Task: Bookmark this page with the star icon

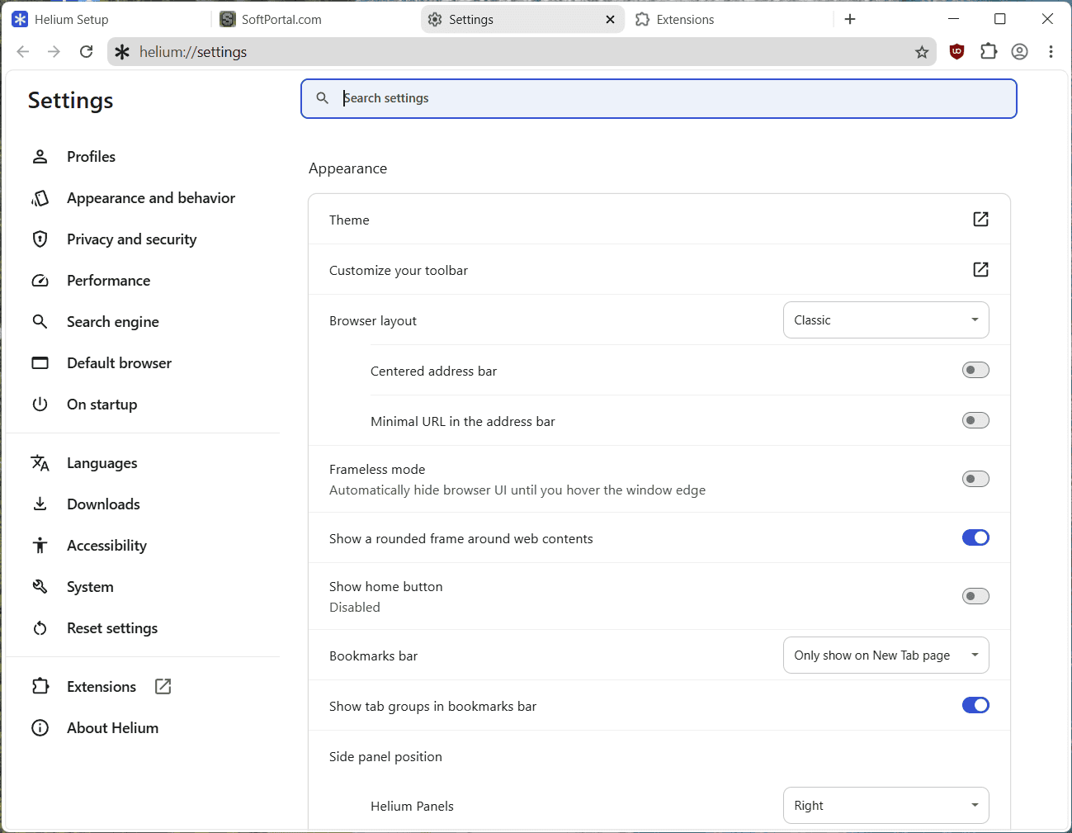Action: click(x=922, y=52)
